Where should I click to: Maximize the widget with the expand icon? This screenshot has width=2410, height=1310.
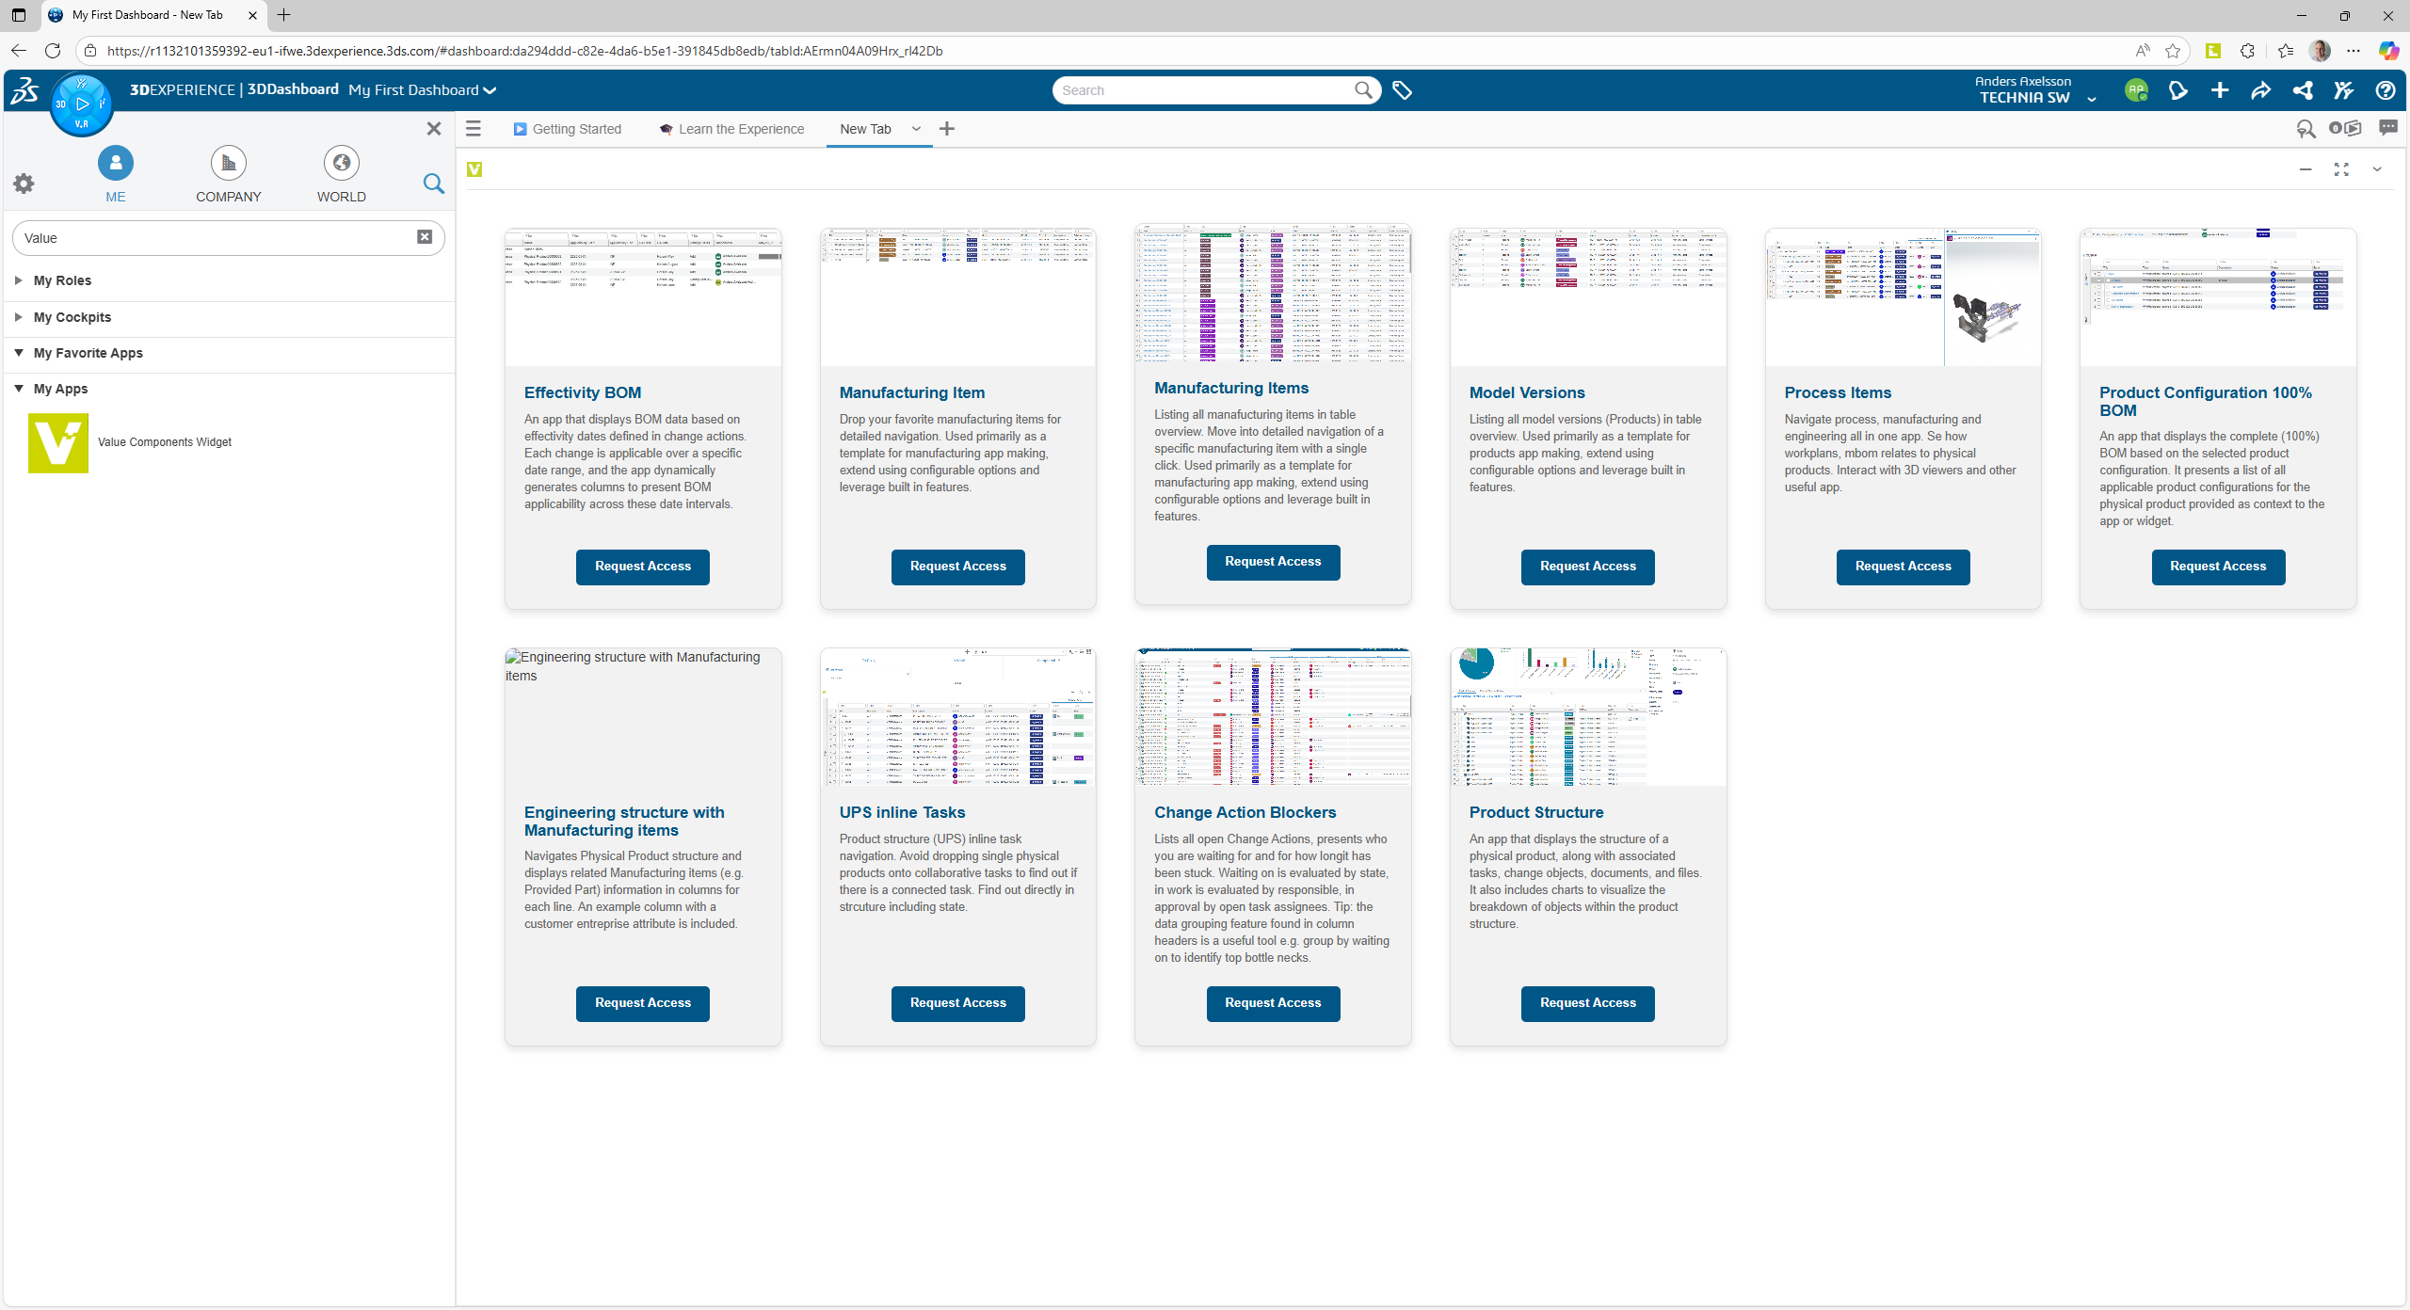2341,169
